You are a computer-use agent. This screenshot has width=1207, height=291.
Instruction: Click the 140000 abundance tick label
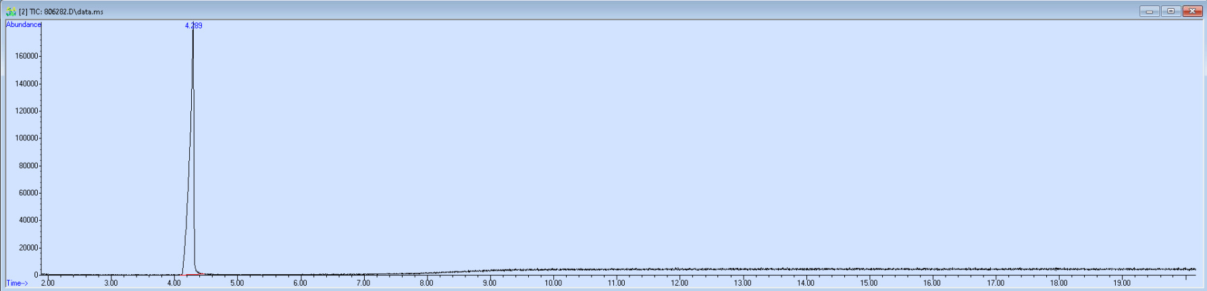(26, 84)
